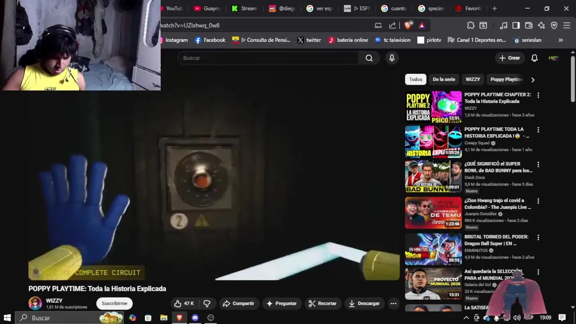Screen dimensions: 576x324
Task: Open File Explorer from the taskbar
Action: (164, 318)
